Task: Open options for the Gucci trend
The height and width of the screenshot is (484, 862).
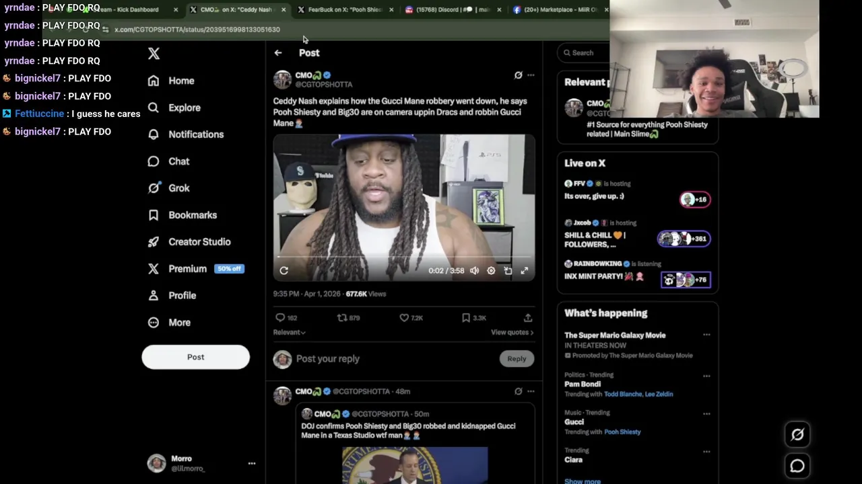Action: coord(706,414)
